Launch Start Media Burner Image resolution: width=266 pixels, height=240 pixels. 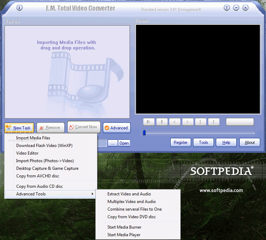coord(138,227)
